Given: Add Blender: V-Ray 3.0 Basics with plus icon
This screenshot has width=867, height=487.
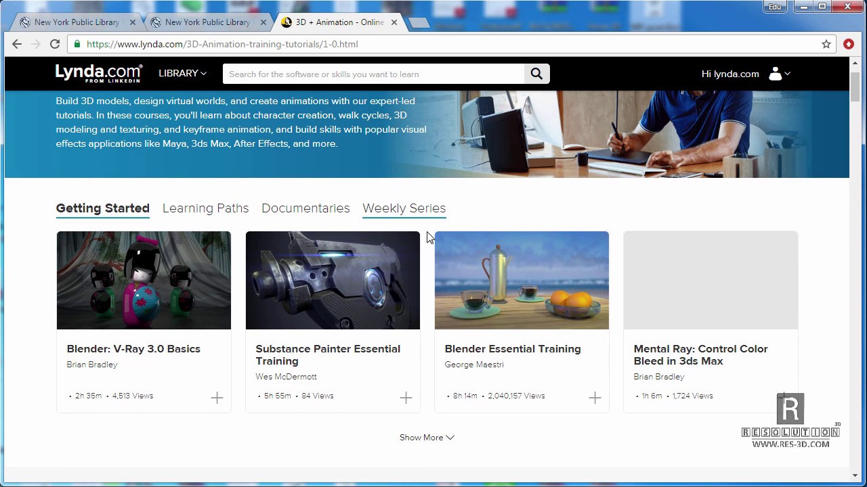Looking at the screenshot, I should coord(217,398).
